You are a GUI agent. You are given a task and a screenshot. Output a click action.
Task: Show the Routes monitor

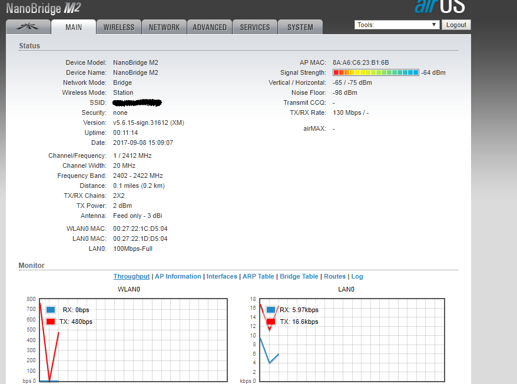pyautogui.click(x=334, y=276)
